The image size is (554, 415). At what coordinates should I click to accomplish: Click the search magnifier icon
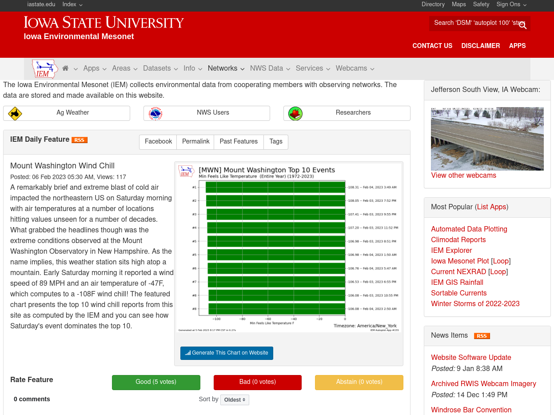pyautogui.click(x=523, y=25)
